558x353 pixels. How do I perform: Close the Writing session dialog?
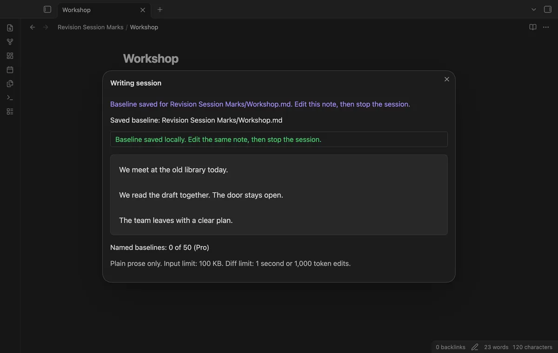[x=447, y=79]
